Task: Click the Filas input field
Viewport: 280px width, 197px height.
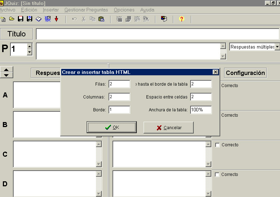Action: 119,84
